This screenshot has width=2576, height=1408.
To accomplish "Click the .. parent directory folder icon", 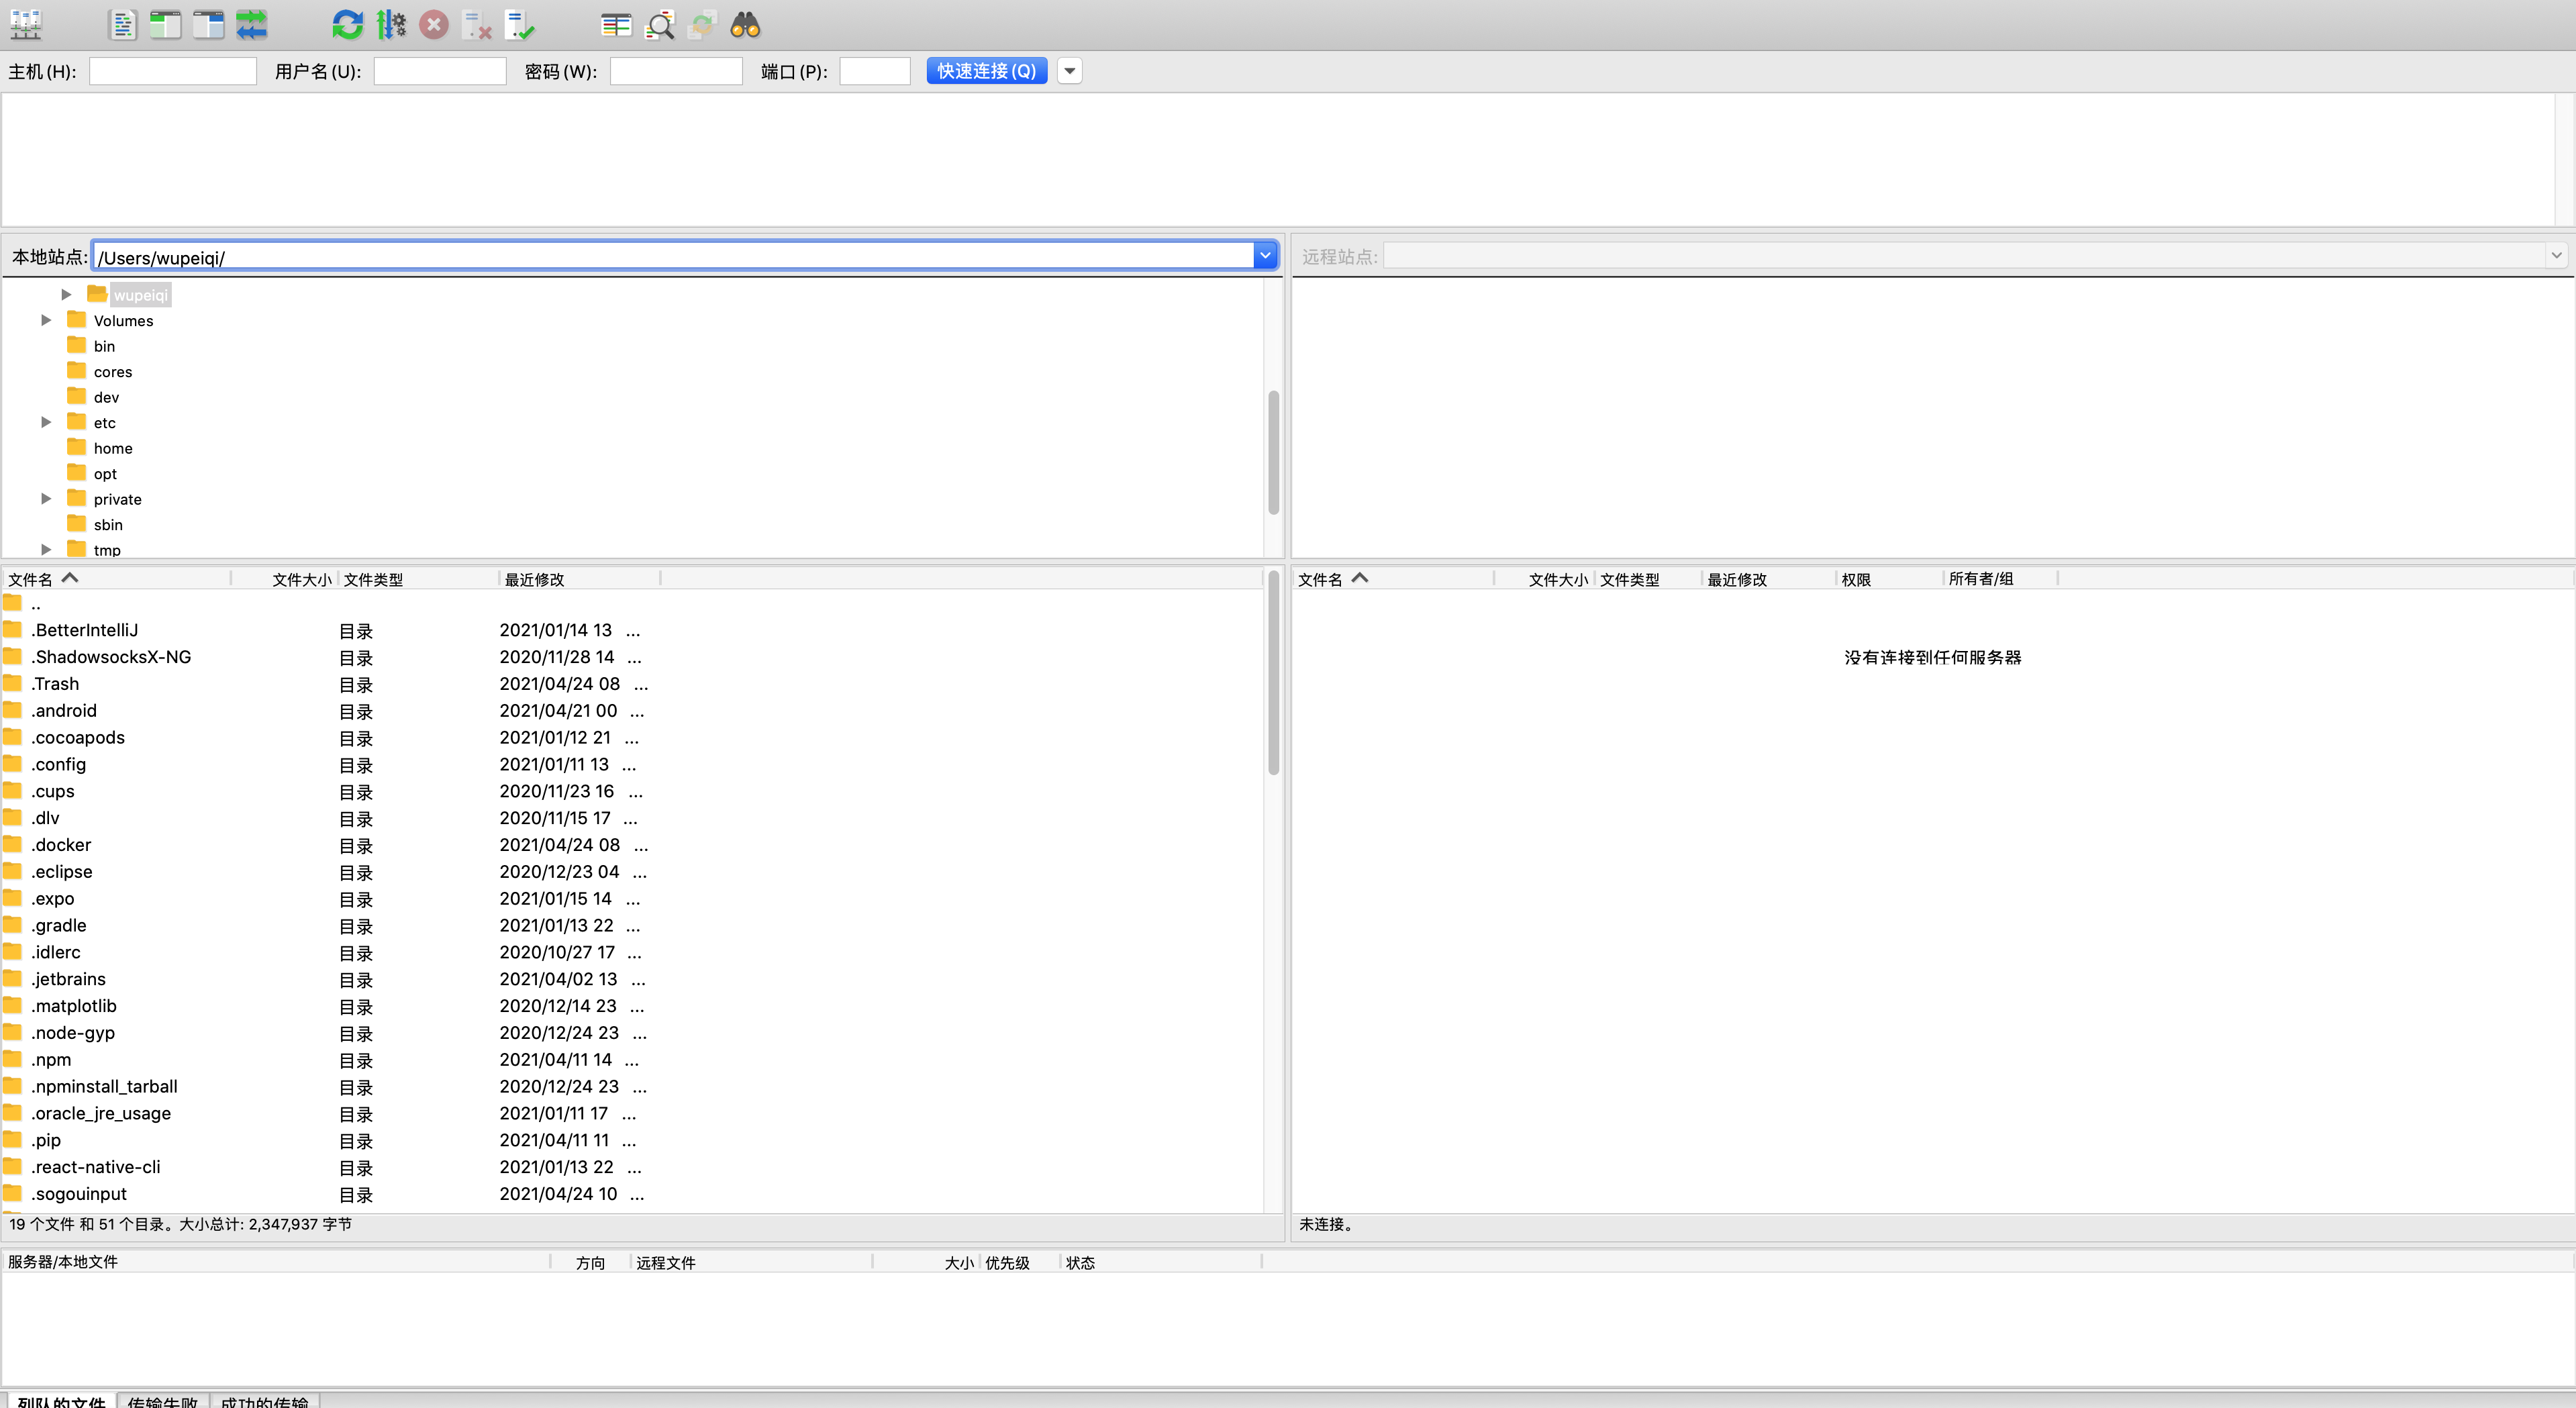I will (x=13, y=602).
